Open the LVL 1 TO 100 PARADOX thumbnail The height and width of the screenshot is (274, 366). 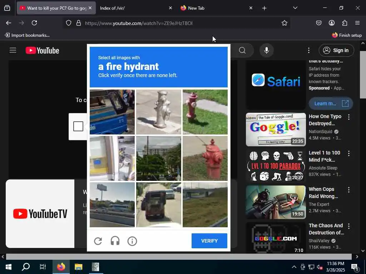click(x=276, y=166)
